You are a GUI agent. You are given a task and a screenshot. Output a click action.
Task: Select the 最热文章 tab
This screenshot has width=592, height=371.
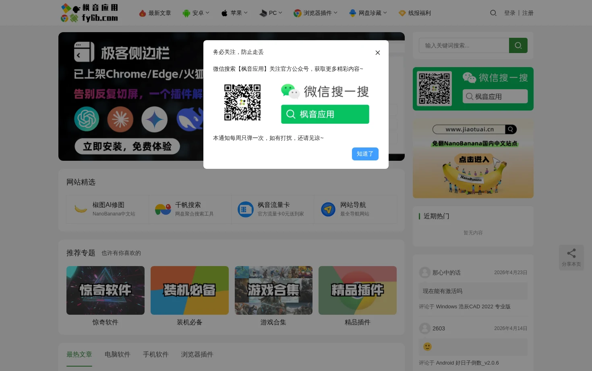(79, 355)
